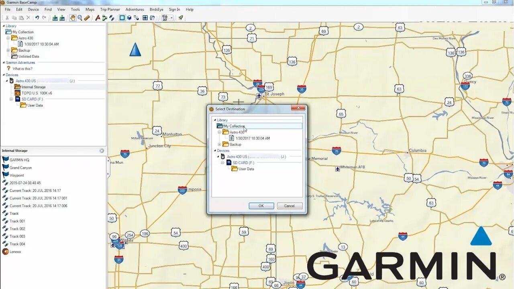The image size is (514, 289).
Task: Open the File menu
Action: [8, 9]
